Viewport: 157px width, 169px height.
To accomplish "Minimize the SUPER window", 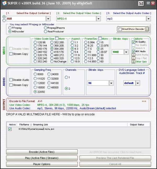I will 148,3.
